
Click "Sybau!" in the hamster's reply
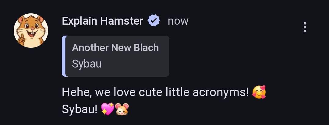(x=80, y=109)
